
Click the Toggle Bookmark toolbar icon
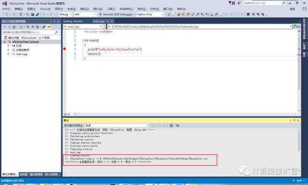(x=248, y=14)
